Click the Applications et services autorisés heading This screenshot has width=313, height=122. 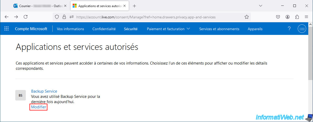pyautogui.click(x=77, y=47)
